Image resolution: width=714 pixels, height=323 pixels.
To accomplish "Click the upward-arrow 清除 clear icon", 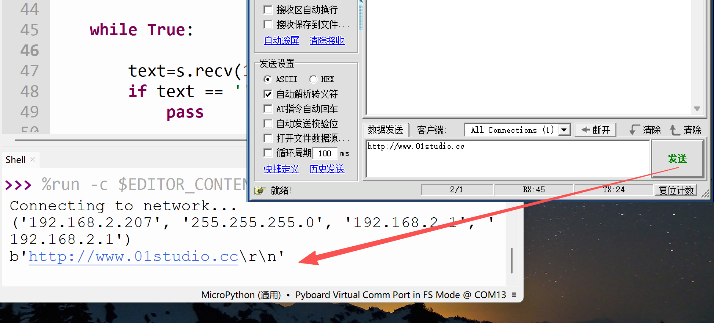I will [x=674, y=130].
